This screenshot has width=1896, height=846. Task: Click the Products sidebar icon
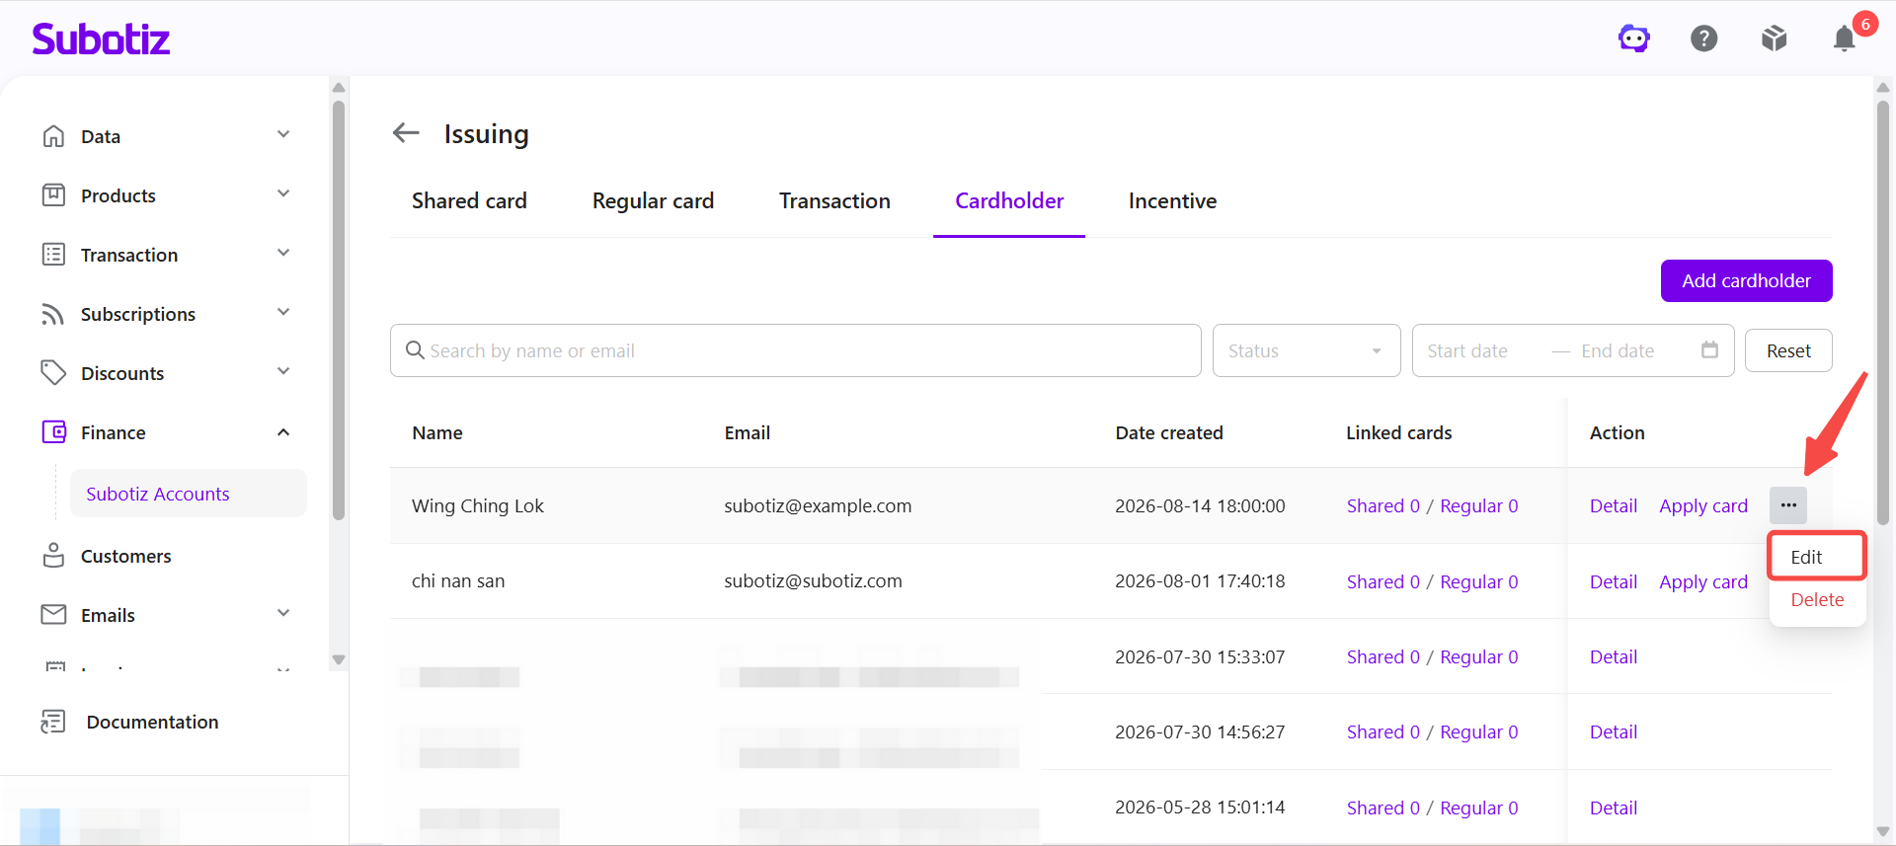(53, 195)
